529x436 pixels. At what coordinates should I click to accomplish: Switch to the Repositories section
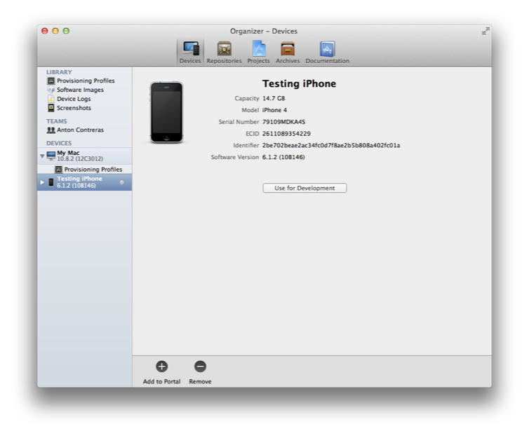coord(224,52)
